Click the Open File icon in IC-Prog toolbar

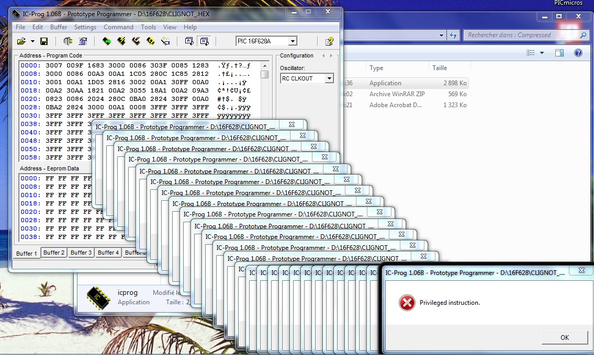pos(21,41)
